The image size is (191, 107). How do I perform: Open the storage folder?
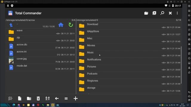point(129,89)
